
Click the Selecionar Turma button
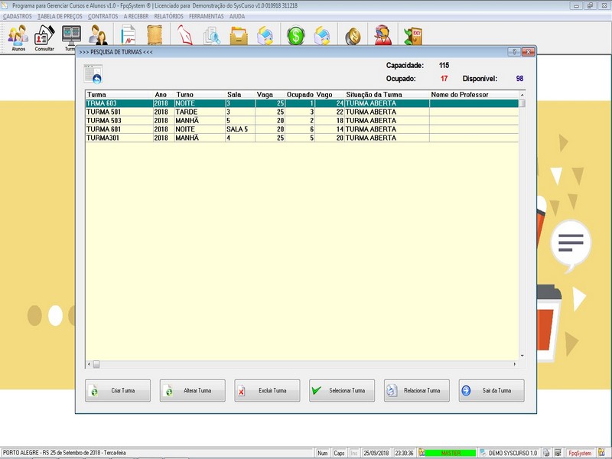click(342, 390)
